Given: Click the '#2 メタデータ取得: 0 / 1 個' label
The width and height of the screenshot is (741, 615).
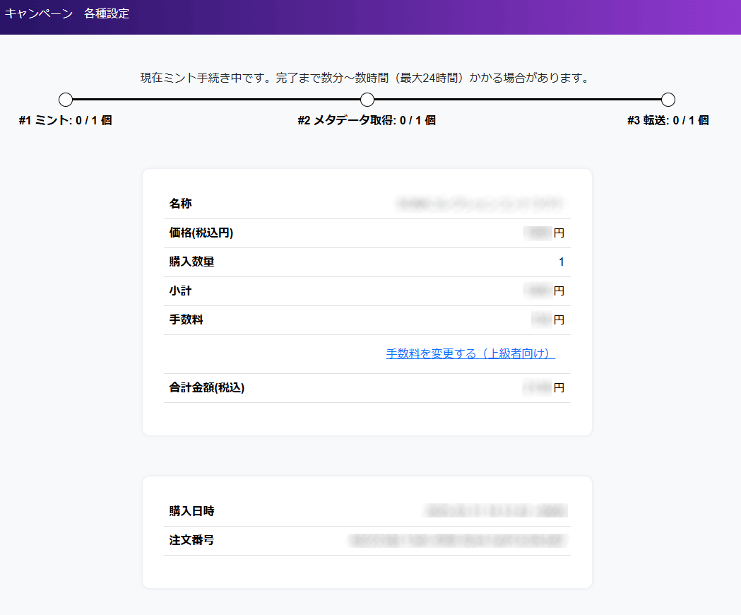Looking at the screenshot, I should point(367,120).
